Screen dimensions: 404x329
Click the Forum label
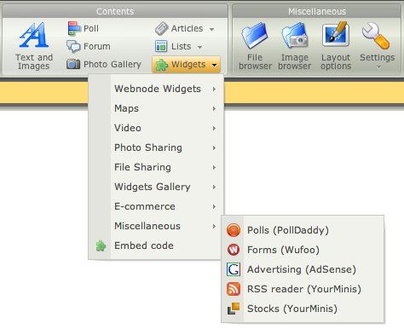click(x=97, y=46)
